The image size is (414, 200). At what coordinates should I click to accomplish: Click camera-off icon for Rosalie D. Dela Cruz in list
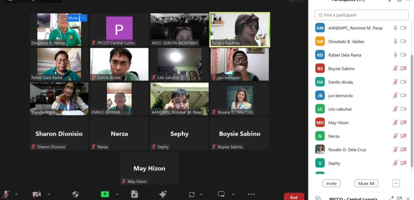tap(403, 150)
